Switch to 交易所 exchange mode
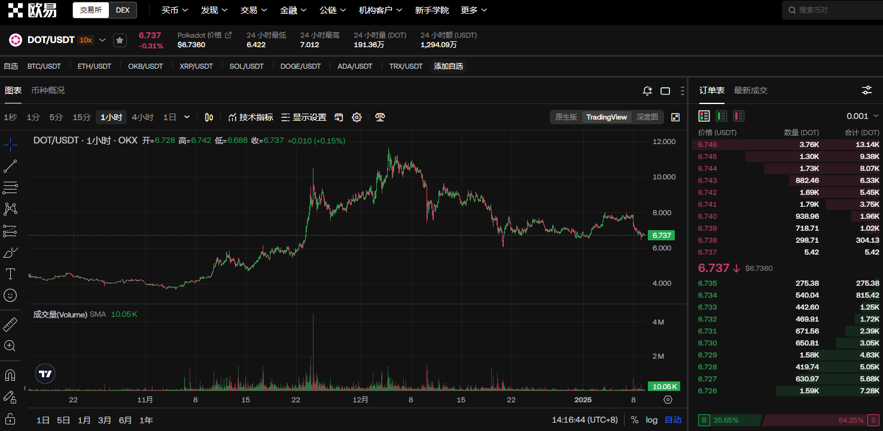 point(91,10)
